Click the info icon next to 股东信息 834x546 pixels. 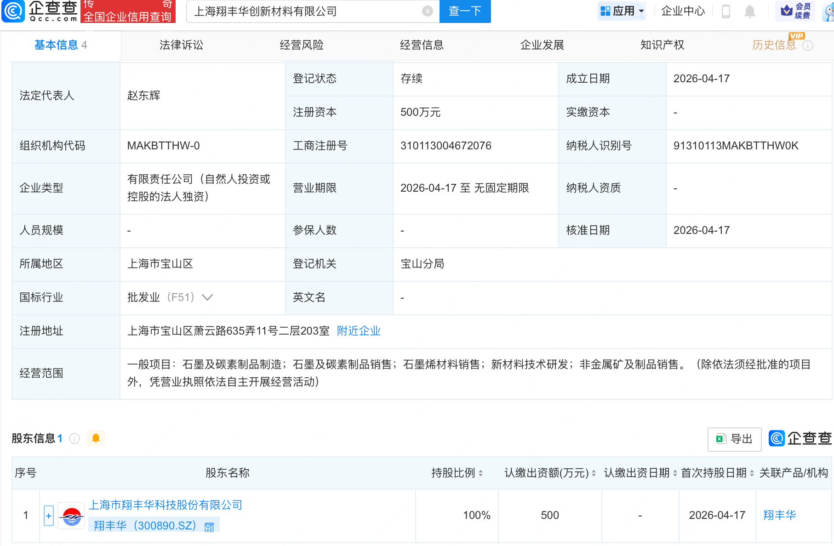click(x=74, y=438)
